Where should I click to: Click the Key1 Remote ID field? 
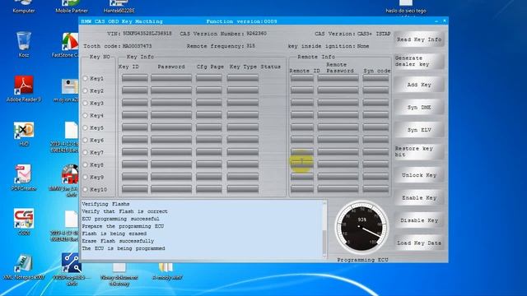coord(302,78)
